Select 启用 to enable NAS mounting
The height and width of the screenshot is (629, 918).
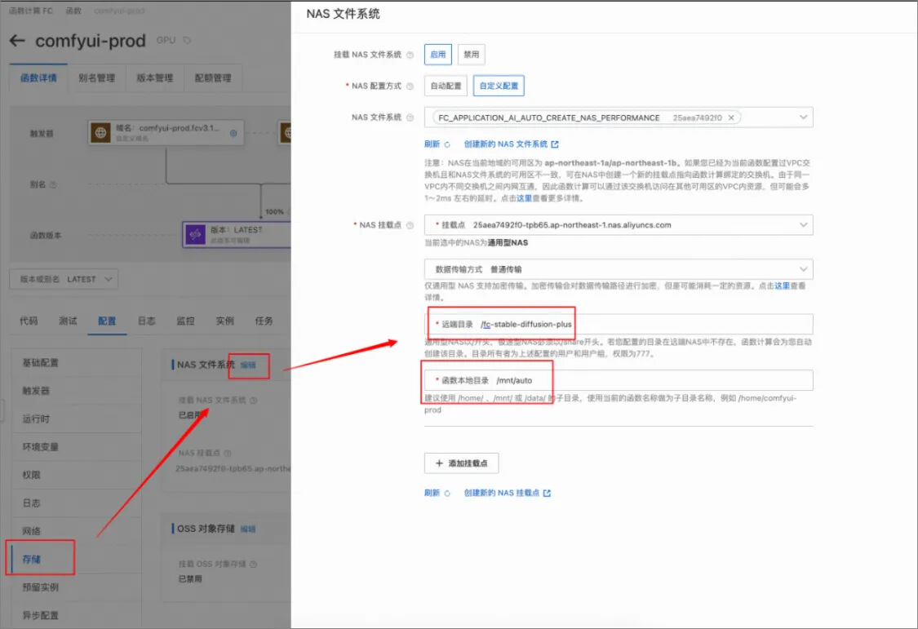pyautogui.click(x=438, y=55)
